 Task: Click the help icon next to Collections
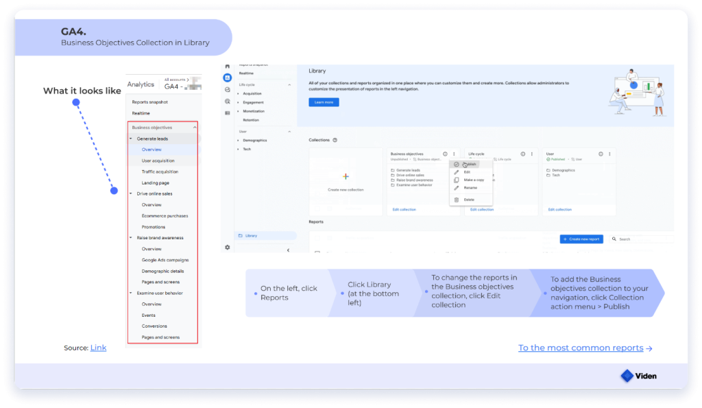pyautogui.click(x=335, y=140)
